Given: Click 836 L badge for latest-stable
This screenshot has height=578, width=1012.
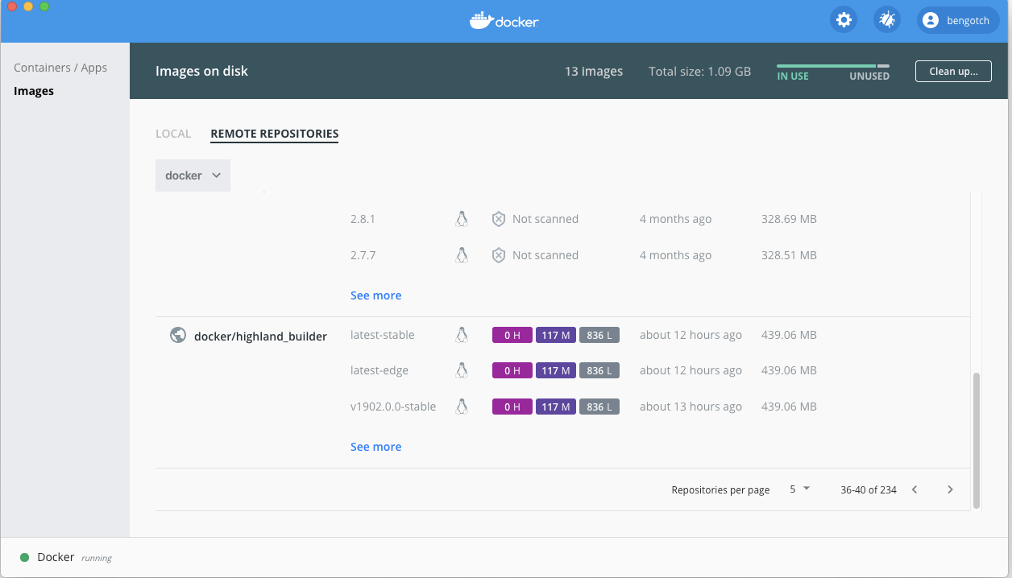Looking at the screenshot, I should point(599,335).
